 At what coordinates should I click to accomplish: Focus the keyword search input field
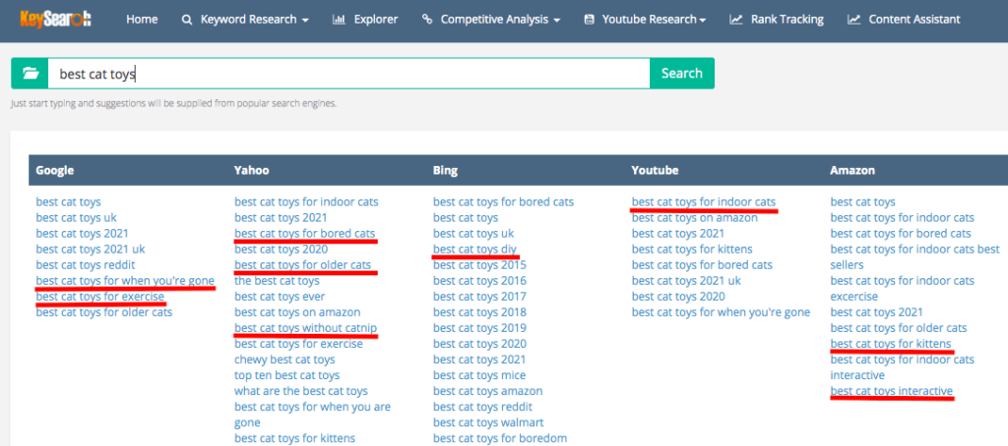[x=349, y=73]
